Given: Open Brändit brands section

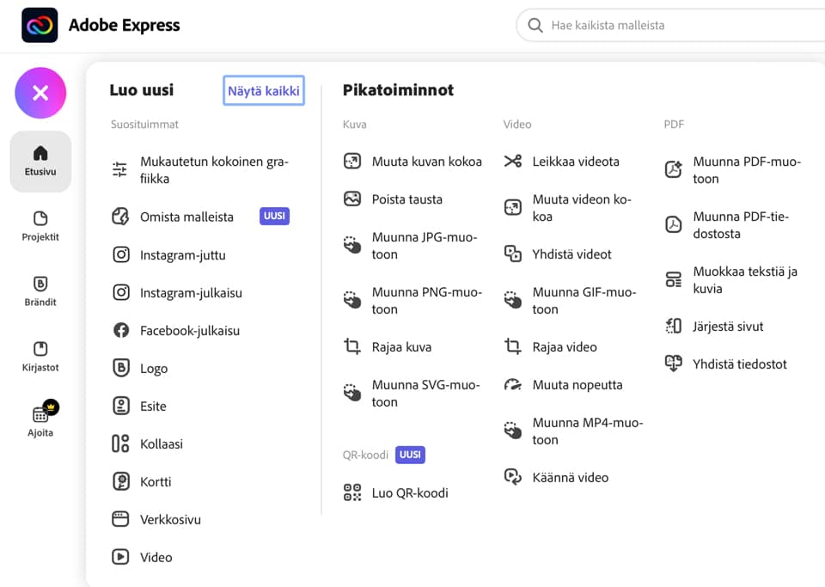Looking at the screenshot, I should (x=40, y=292).
